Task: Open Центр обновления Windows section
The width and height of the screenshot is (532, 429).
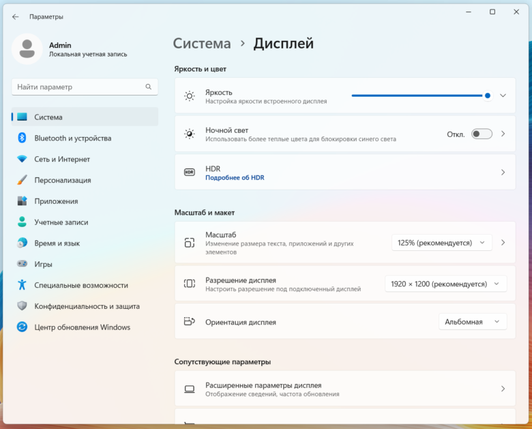Action: click(85, 327)
